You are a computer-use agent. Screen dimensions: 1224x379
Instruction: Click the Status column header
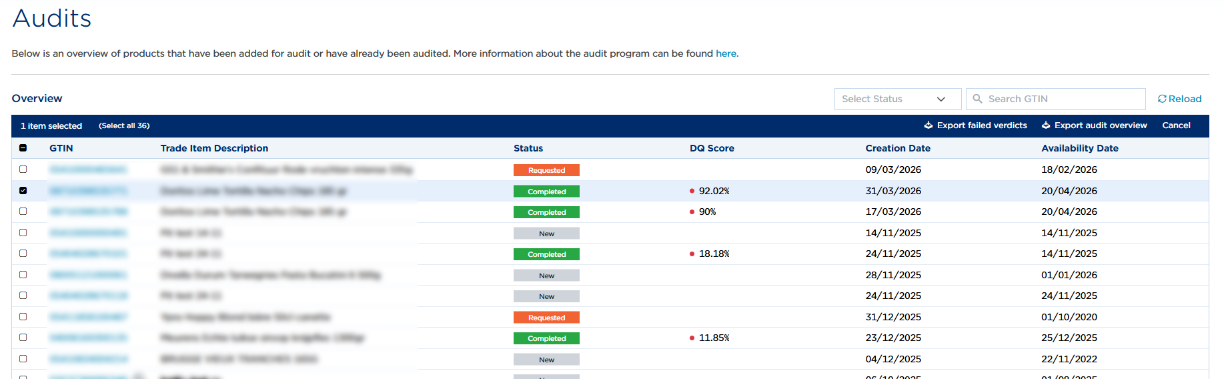(x=528, y=148)
